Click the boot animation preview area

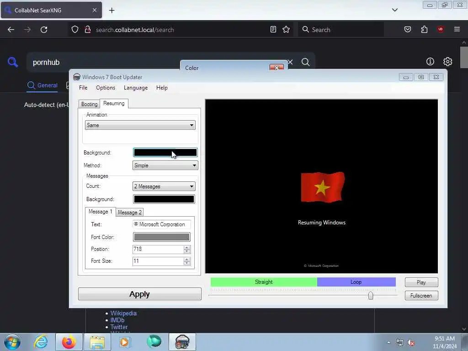pyautogui.click(x=321, y=186)
